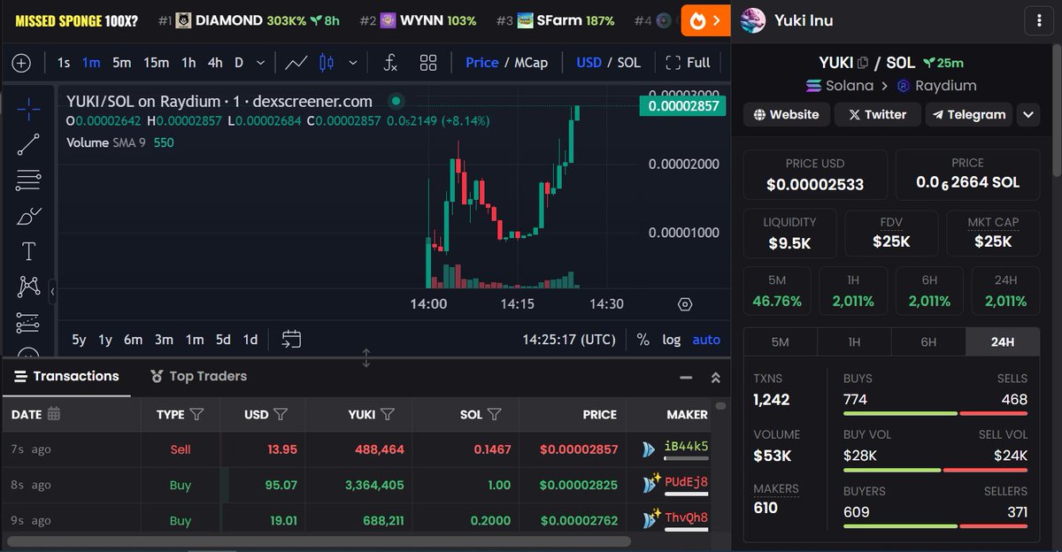
Task: Click the transactions table vertical scrollbar
Action: 721,406
